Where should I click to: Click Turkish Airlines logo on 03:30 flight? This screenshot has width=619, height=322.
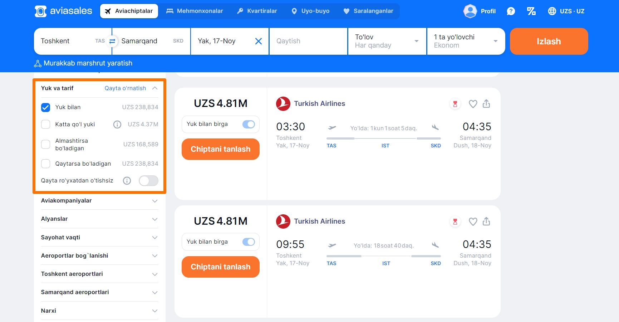283,104
